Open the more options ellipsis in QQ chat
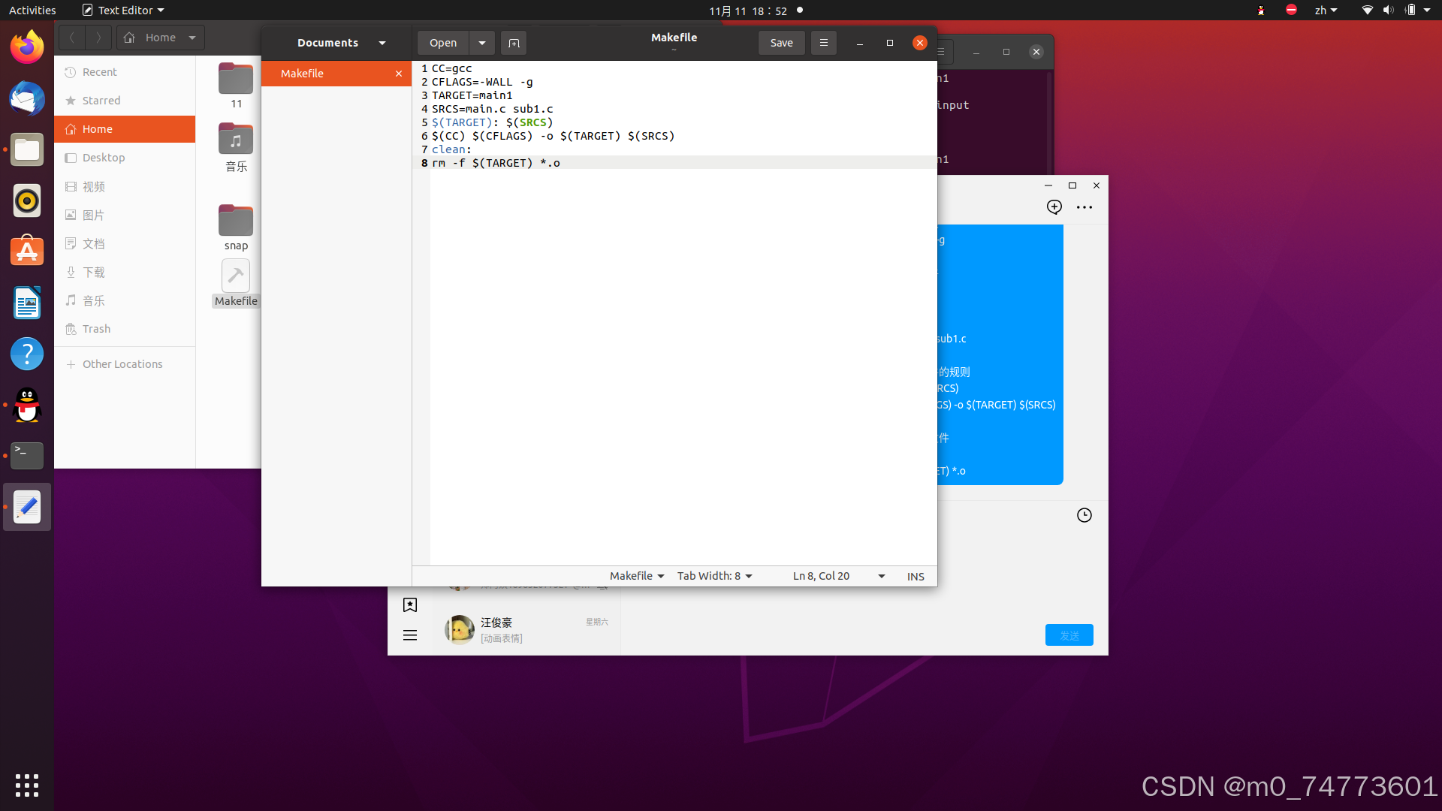 [1085, 207]
